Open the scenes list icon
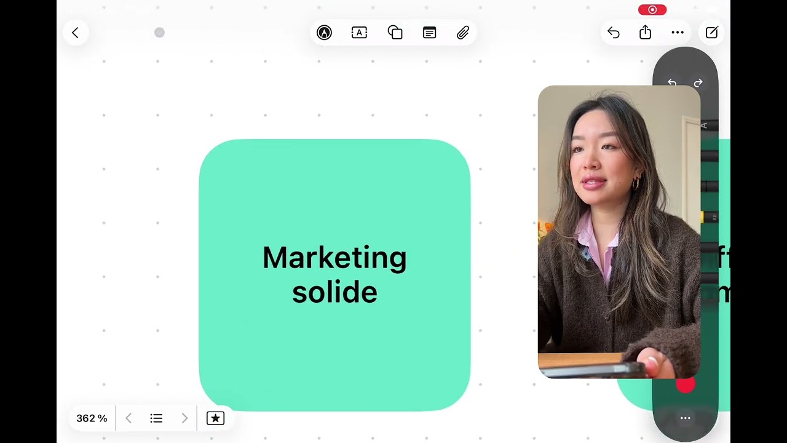This screenshot has width=787, height=443. click(156, 418)
